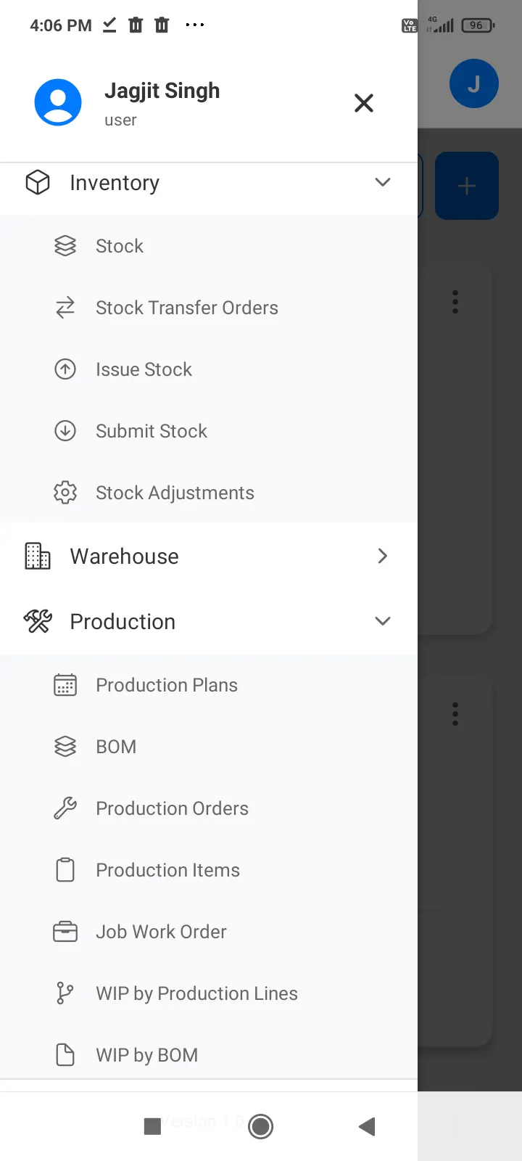Tap the J account avatar button
The height and width of the screenshot is (1161, 522).
pyautogui.click(x=474, y=83)
